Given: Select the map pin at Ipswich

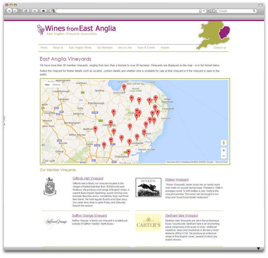Looking at the screenshot, I should coord(144,133).
